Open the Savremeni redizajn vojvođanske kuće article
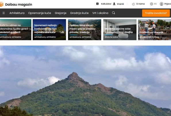Viewport: 171px width, 116px height. pos(49,30)
